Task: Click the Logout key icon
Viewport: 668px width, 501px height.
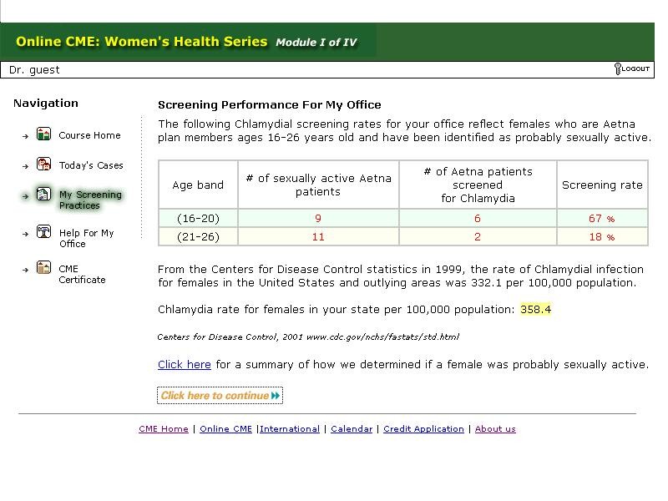Action: (x=618, y=69)
